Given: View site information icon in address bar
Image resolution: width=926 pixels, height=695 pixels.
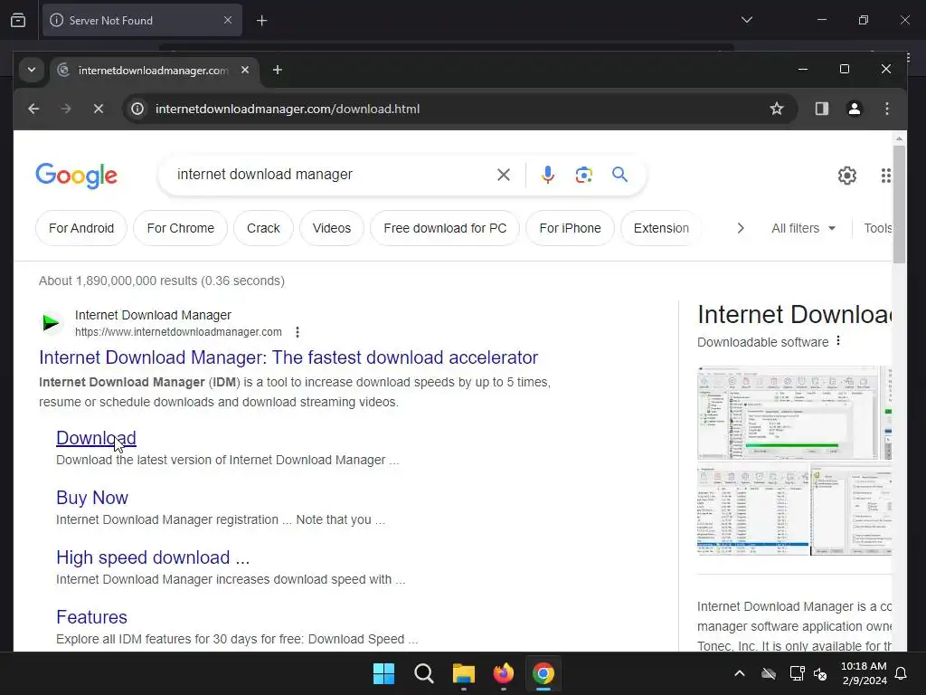Looking at the screenshot, I should click(x=137, y=109).
